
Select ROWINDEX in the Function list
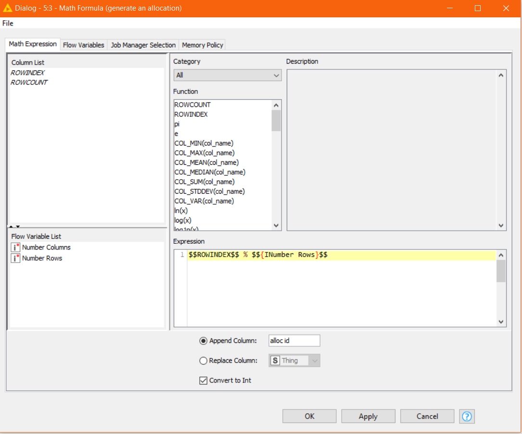click(x=191, y=114)
